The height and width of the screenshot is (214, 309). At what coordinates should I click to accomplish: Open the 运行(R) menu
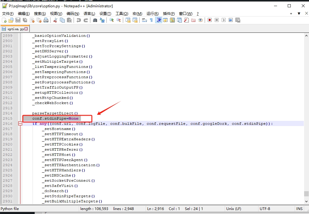[153, 14]
